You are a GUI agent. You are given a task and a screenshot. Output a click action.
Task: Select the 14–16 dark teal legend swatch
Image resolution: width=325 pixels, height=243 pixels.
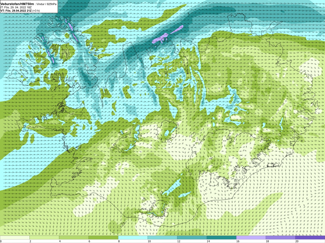[221, 237]
